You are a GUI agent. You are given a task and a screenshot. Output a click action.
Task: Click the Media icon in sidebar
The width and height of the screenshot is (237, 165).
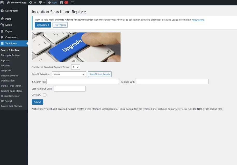pyautogui.click(x=2, y=25)
